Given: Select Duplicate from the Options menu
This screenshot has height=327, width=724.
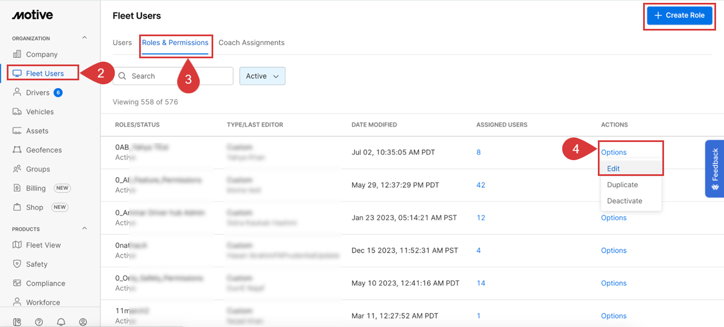Looking at the screenshot, I should coord(622,185).
